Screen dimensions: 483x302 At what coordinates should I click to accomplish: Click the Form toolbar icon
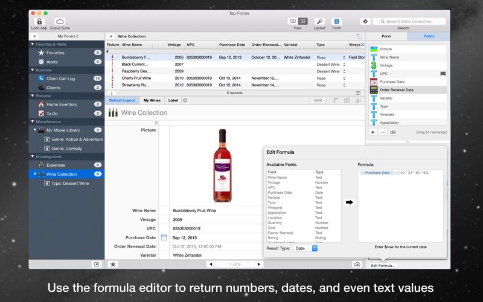coord(336,21)
